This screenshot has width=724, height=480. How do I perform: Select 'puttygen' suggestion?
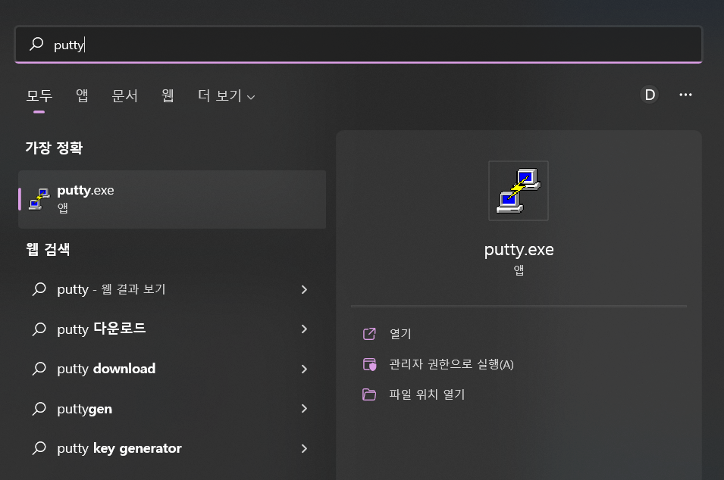tap(172, 409)
